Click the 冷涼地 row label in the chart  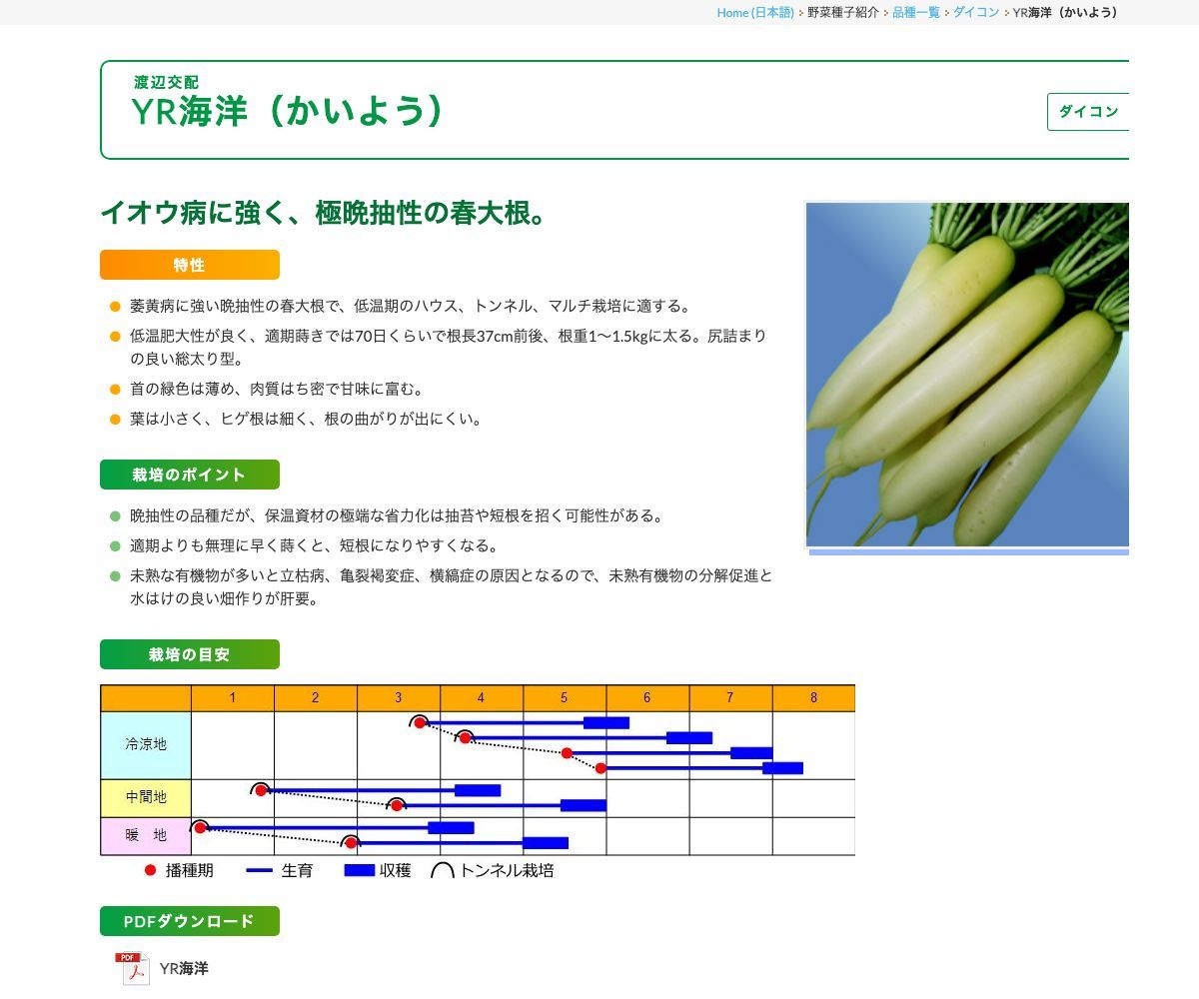(145, 744)
